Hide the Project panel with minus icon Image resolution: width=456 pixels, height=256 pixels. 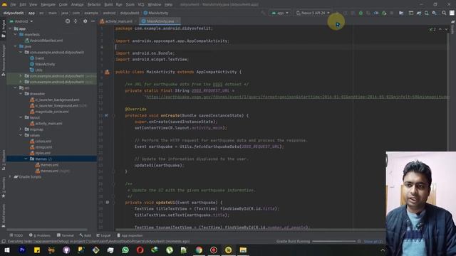coord(93,21)
